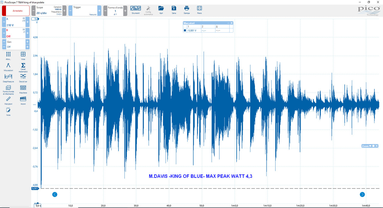Open the Note tool

pyautogui.click(x=8, y=112)
